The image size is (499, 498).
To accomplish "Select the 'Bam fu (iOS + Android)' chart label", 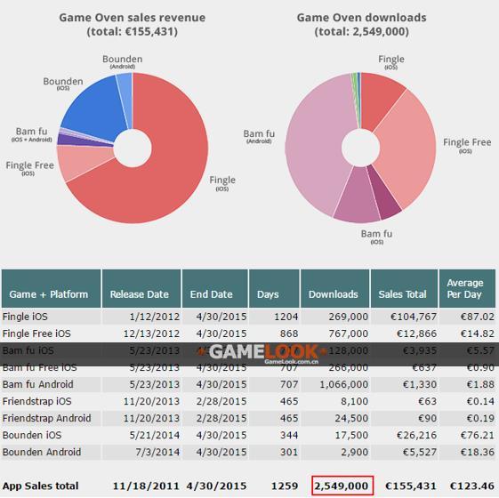I will [x=31, y=134].
